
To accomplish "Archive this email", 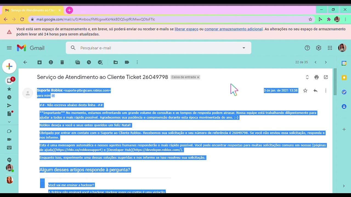I will pyautogui.click(x=40, y=62).
